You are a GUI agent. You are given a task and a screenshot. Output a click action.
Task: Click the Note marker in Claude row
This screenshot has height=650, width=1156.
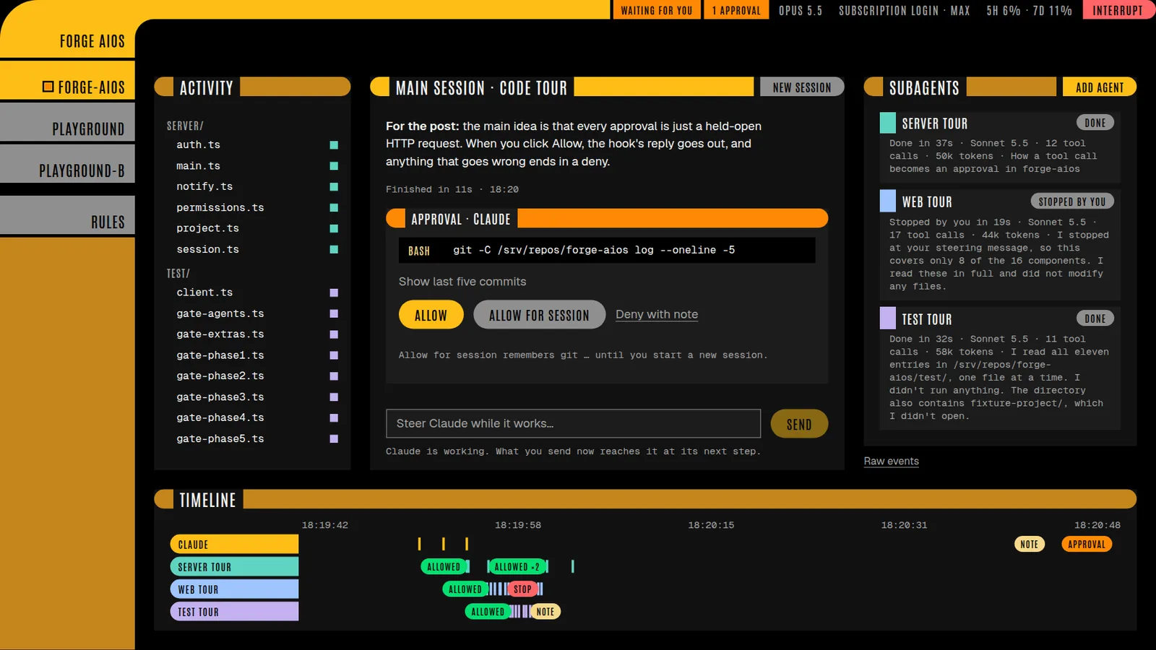tap(1030, 545)
